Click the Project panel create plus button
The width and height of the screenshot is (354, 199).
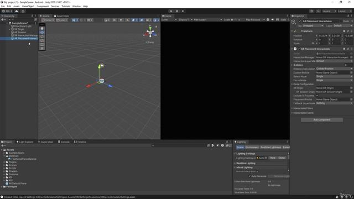(2, 145)
